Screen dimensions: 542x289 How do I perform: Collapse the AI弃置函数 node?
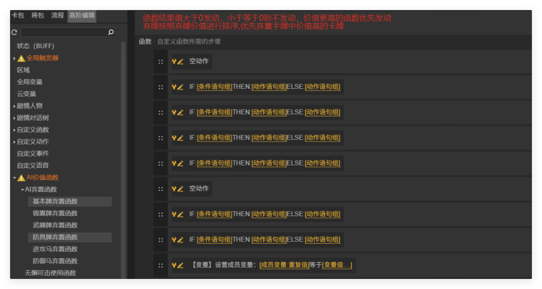click(x=22, y=189)
